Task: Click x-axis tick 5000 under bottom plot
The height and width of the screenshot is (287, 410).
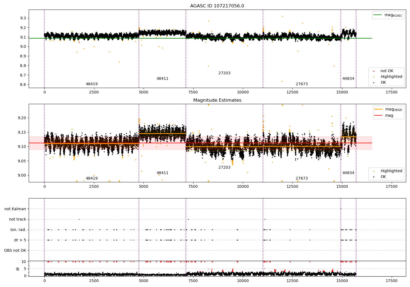Action: 143,281
